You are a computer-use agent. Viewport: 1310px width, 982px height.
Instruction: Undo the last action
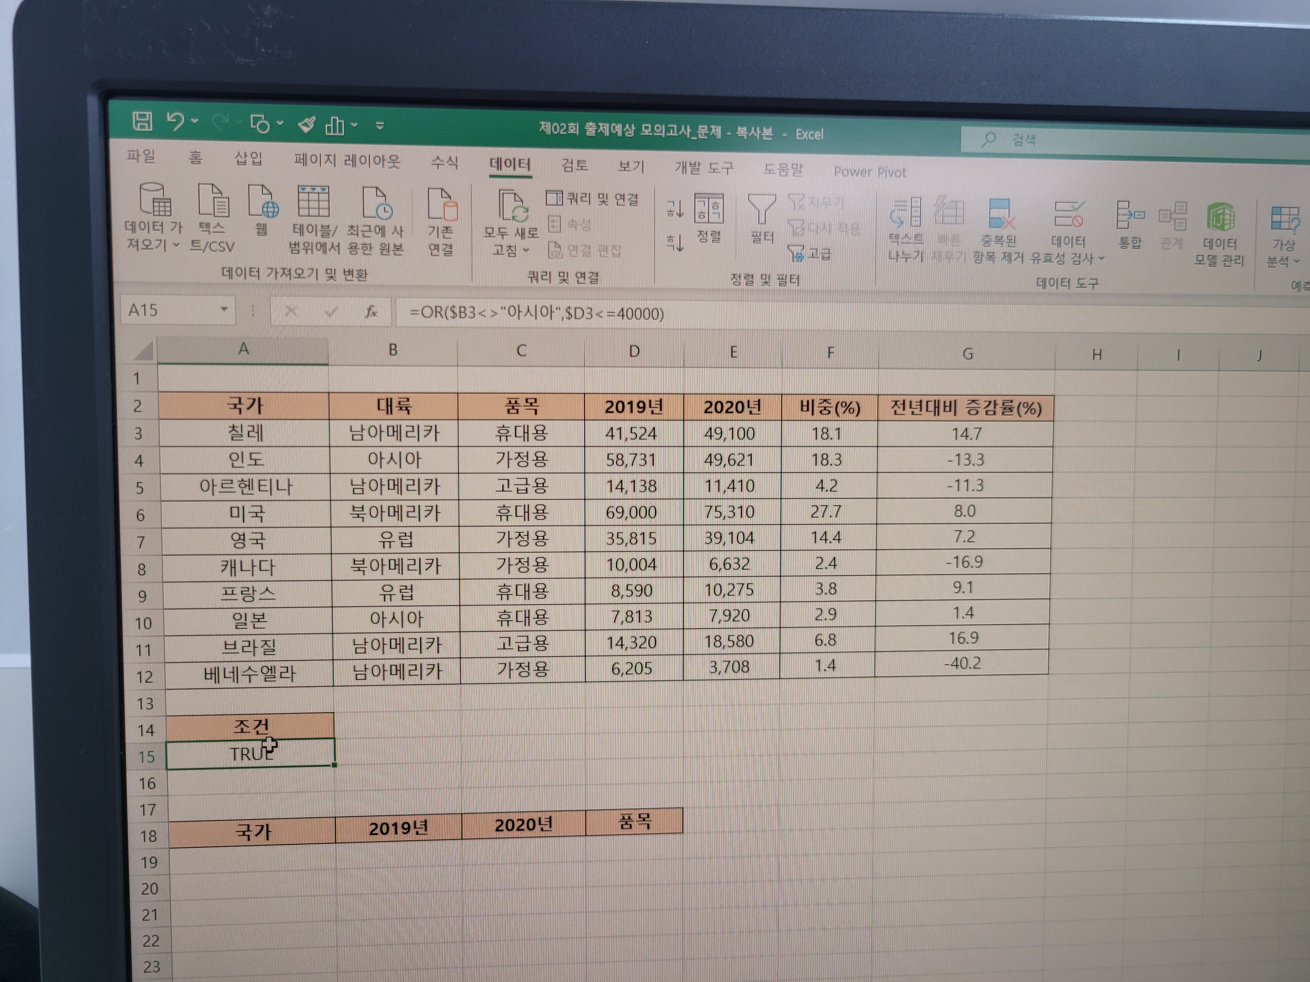coord(175,122)
